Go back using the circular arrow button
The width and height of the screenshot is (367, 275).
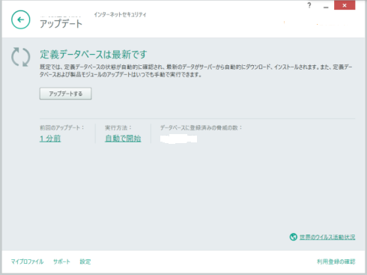pyautogui.click(x=21, y=19)
